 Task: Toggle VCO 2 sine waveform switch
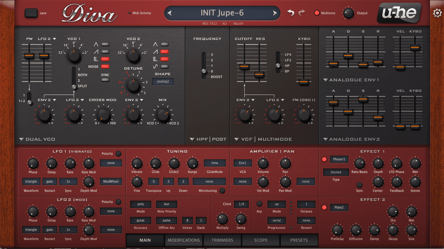(164, 66)
